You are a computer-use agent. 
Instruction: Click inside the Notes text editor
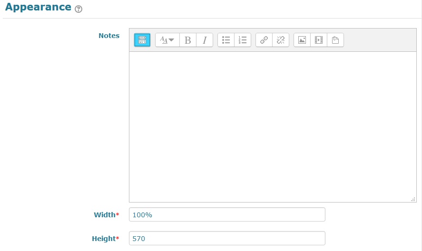(x=273, y=126)
